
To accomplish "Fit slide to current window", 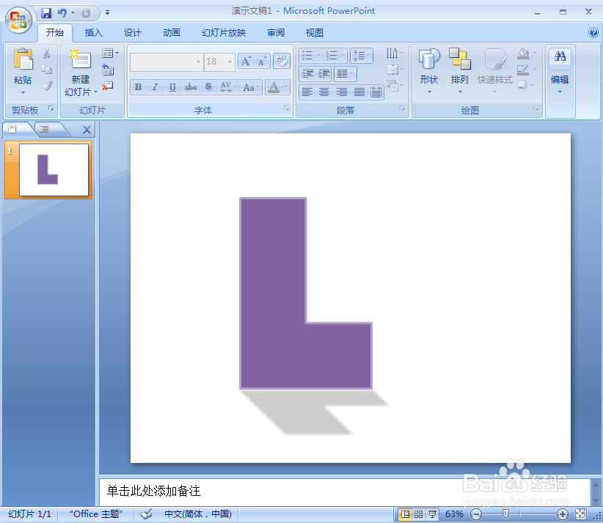I will [581, 513].
